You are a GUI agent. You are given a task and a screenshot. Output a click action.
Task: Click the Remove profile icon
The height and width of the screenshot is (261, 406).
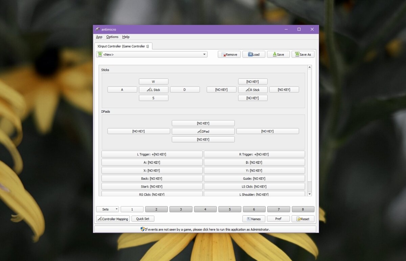[x=229, y=54]
